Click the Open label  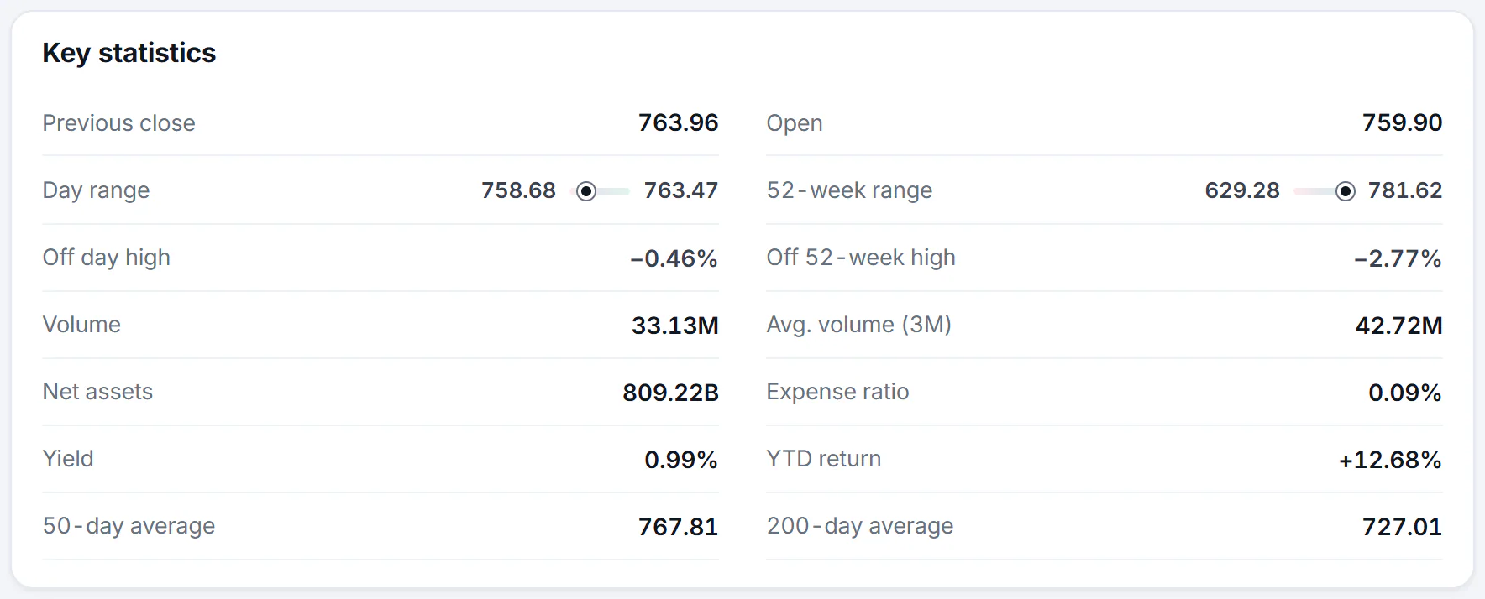(x=795, y=123)
